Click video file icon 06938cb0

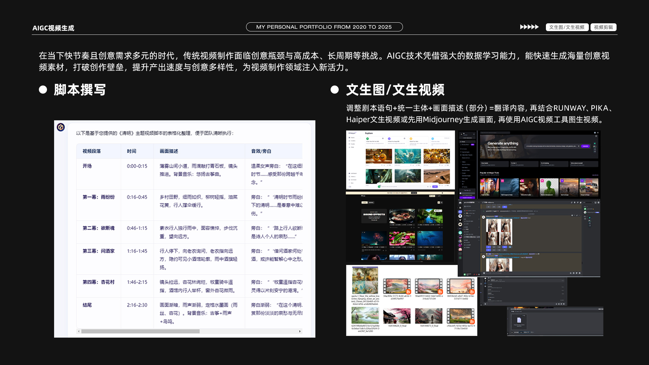pyautogui.click(x=460, y=286)
